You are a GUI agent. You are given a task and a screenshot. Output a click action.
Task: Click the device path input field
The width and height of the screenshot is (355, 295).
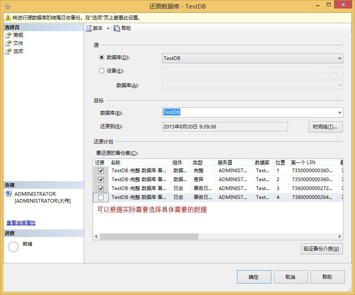pos(238,73)
